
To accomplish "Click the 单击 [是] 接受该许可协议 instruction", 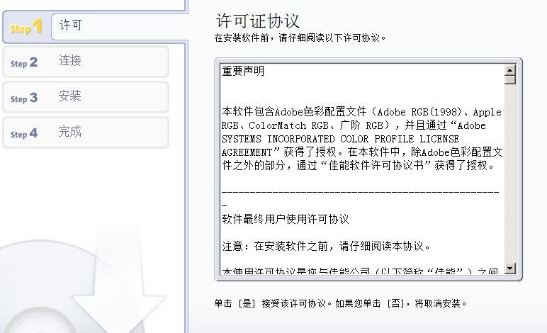I will coord(341,303).
